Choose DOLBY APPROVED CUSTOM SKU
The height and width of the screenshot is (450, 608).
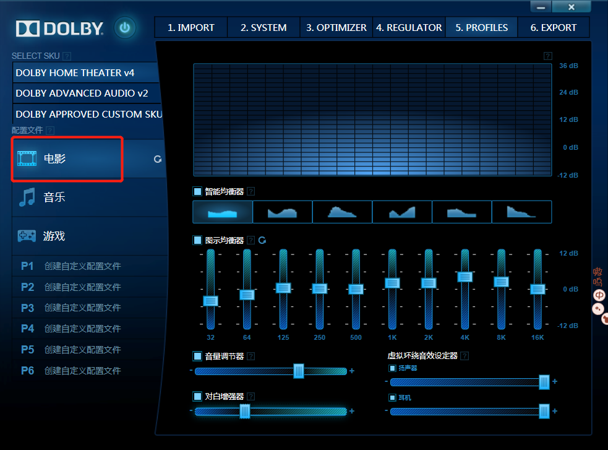(x=87, y=114)
